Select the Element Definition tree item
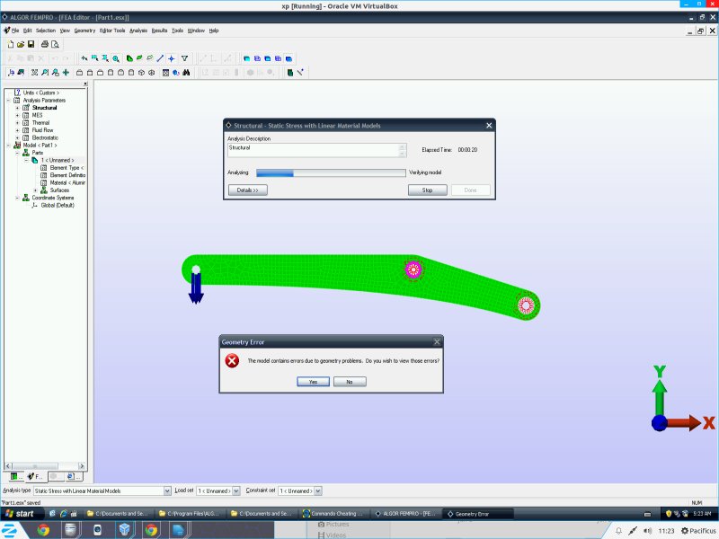This screenshot has width=719, height=539. coord(67,175)
